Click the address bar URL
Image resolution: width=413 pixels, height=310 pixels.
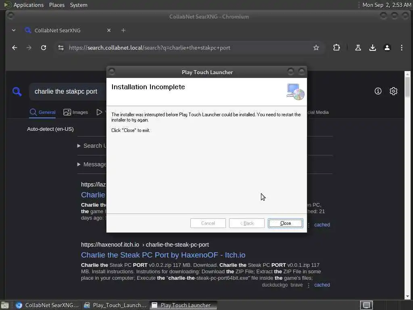[x=150, y=48]
